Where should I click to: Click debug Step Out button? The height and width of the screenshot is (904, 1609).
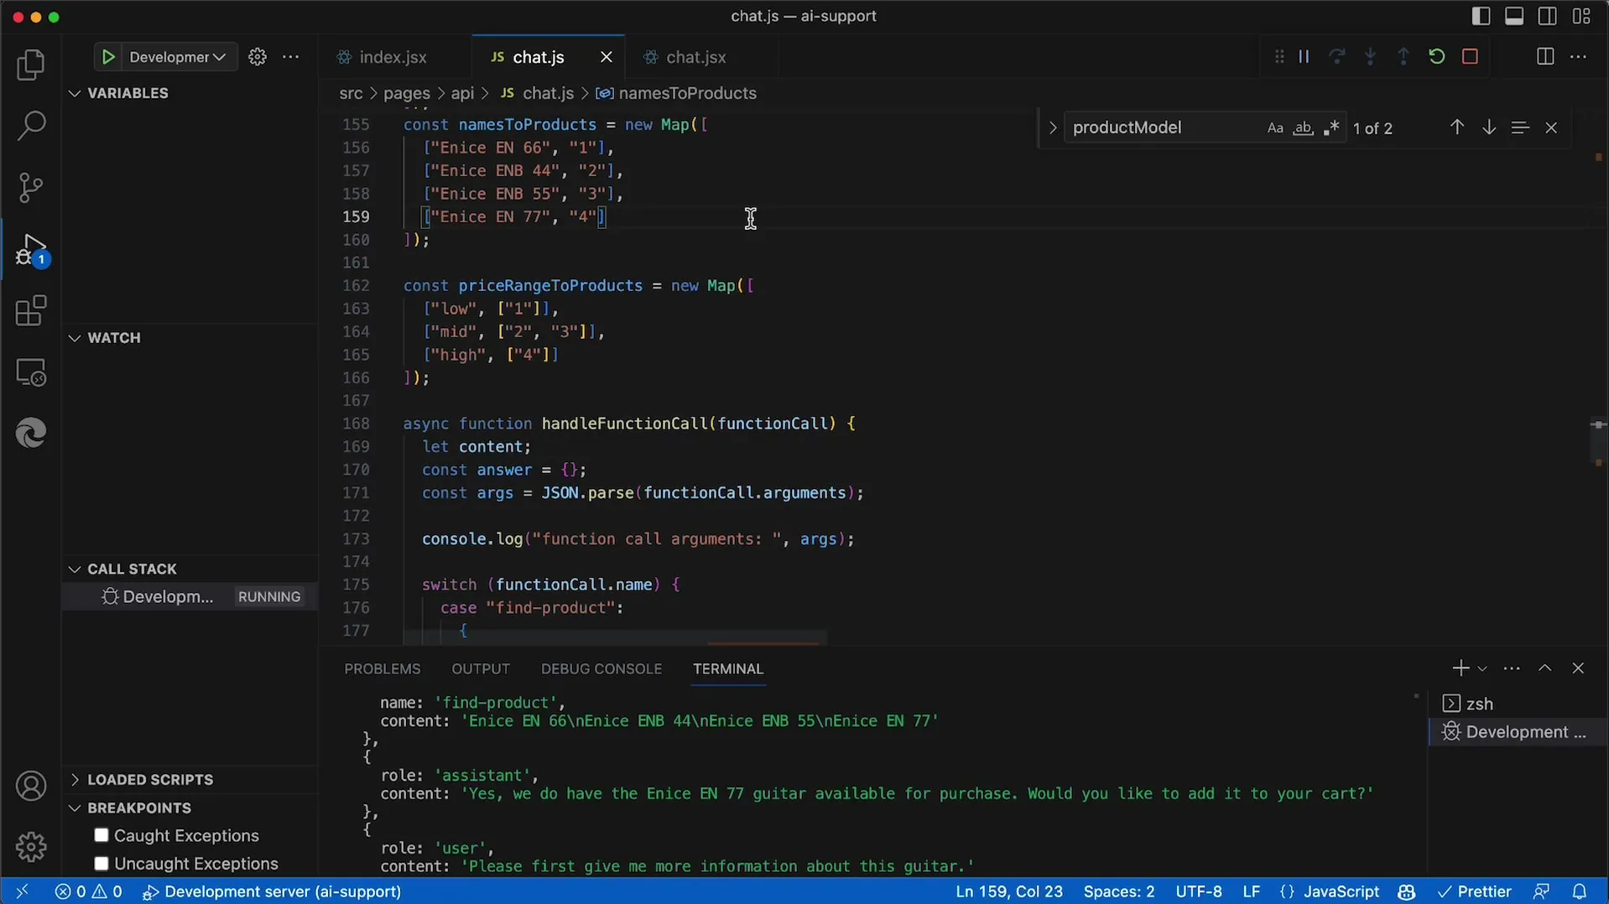1403,56
